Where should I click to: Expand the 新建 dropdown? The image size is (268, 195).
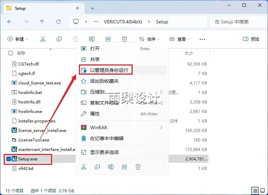pos(18,39)
